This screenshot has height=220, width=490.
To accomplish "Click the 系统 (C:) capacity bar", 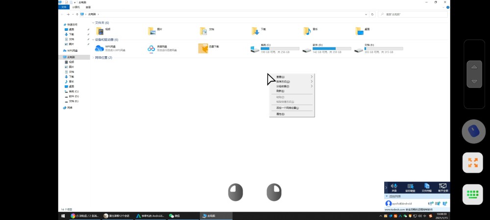I will coord(280,48).
